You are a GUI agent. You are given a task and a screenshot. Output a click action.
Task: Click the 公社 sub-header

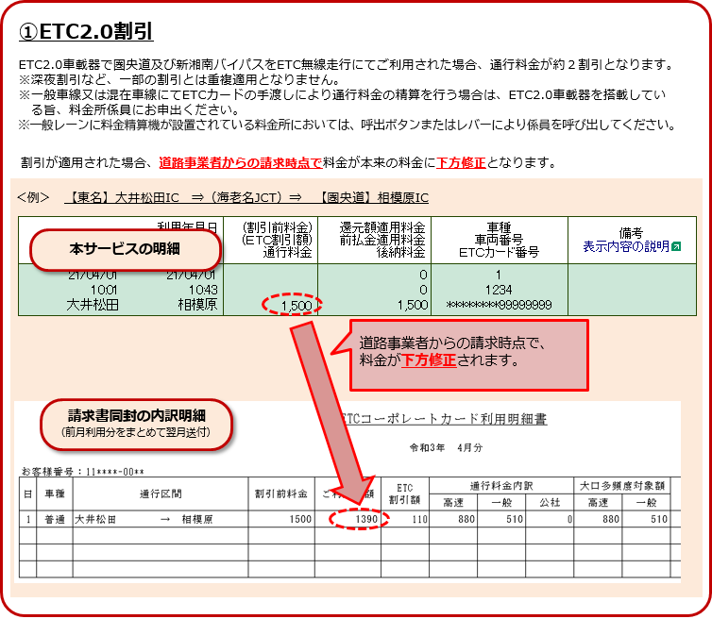tap(550, 502)
